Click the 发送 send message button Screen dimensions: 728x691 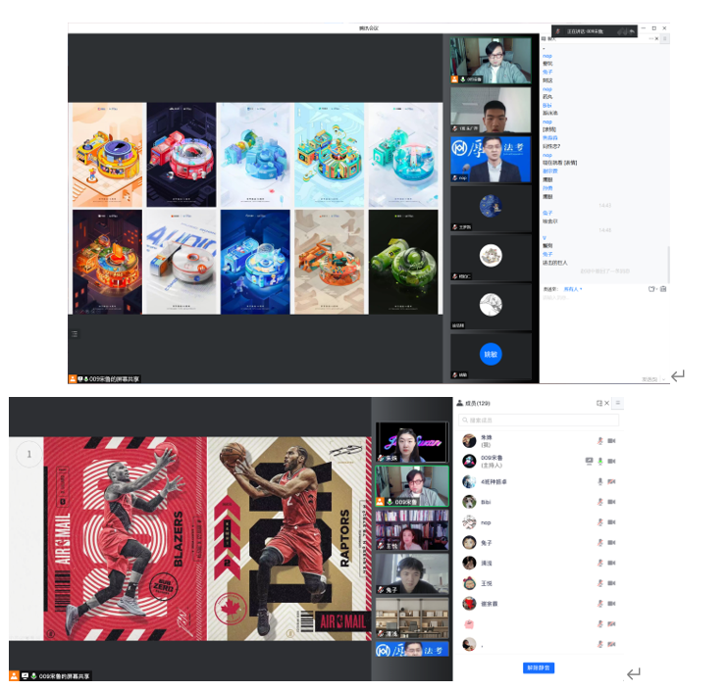click(649, 379)
